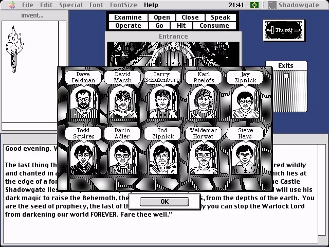
Task: Click the flag keyboard layout icon
Action: coord(254,5)
